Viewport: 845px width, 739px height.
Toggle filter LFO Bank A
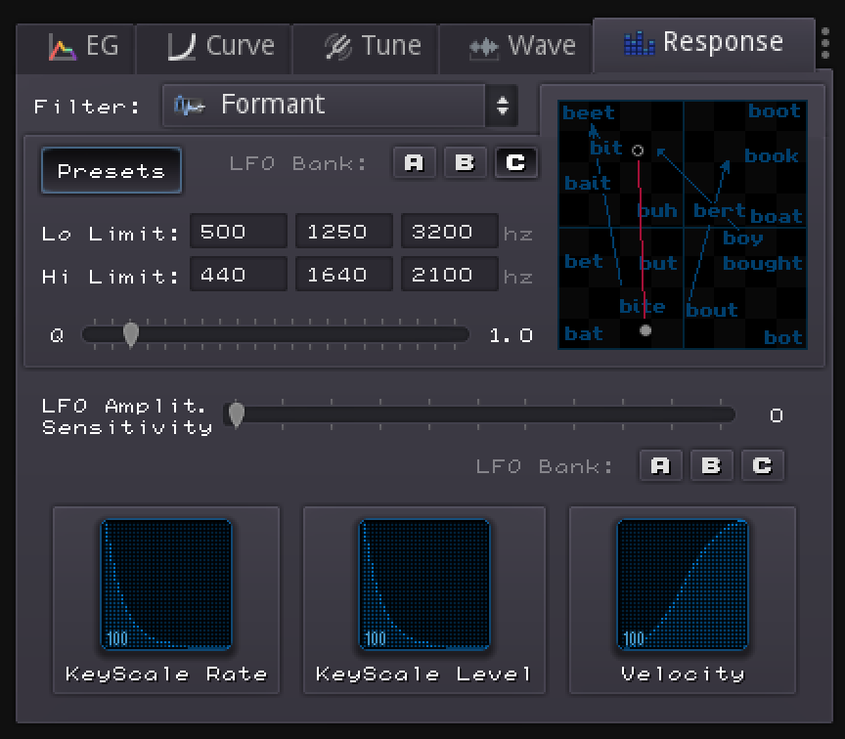point(414,162)
